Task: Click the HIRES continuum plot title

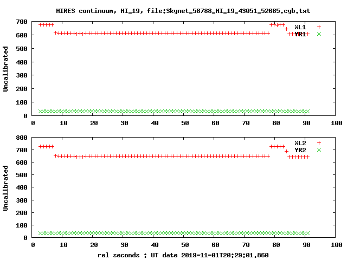Action: tap(183, 11)
